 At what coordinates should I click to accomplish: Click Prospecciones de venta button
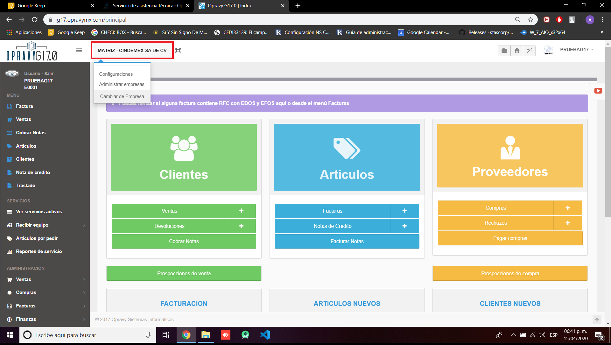[184, 273]
